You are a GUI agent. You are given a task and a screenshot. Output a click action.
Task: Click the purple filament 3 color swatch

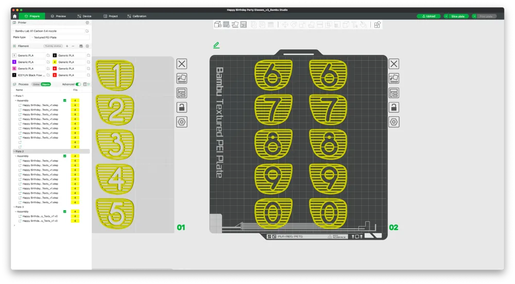tap(14, 62)
